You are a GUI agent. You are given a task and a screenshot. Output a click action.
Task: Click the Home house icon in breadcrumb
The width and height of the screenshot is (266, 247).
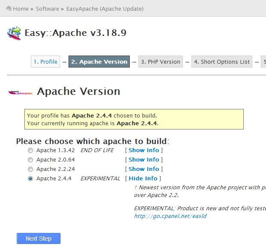[x=9, y=8]
